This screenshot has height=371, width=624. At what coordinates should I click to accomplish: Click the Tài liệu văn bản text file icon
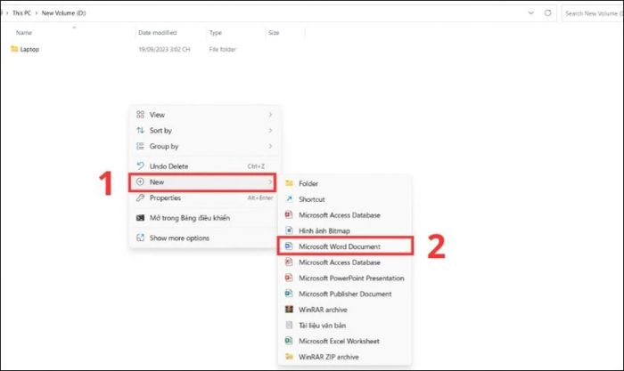[290, 325]
